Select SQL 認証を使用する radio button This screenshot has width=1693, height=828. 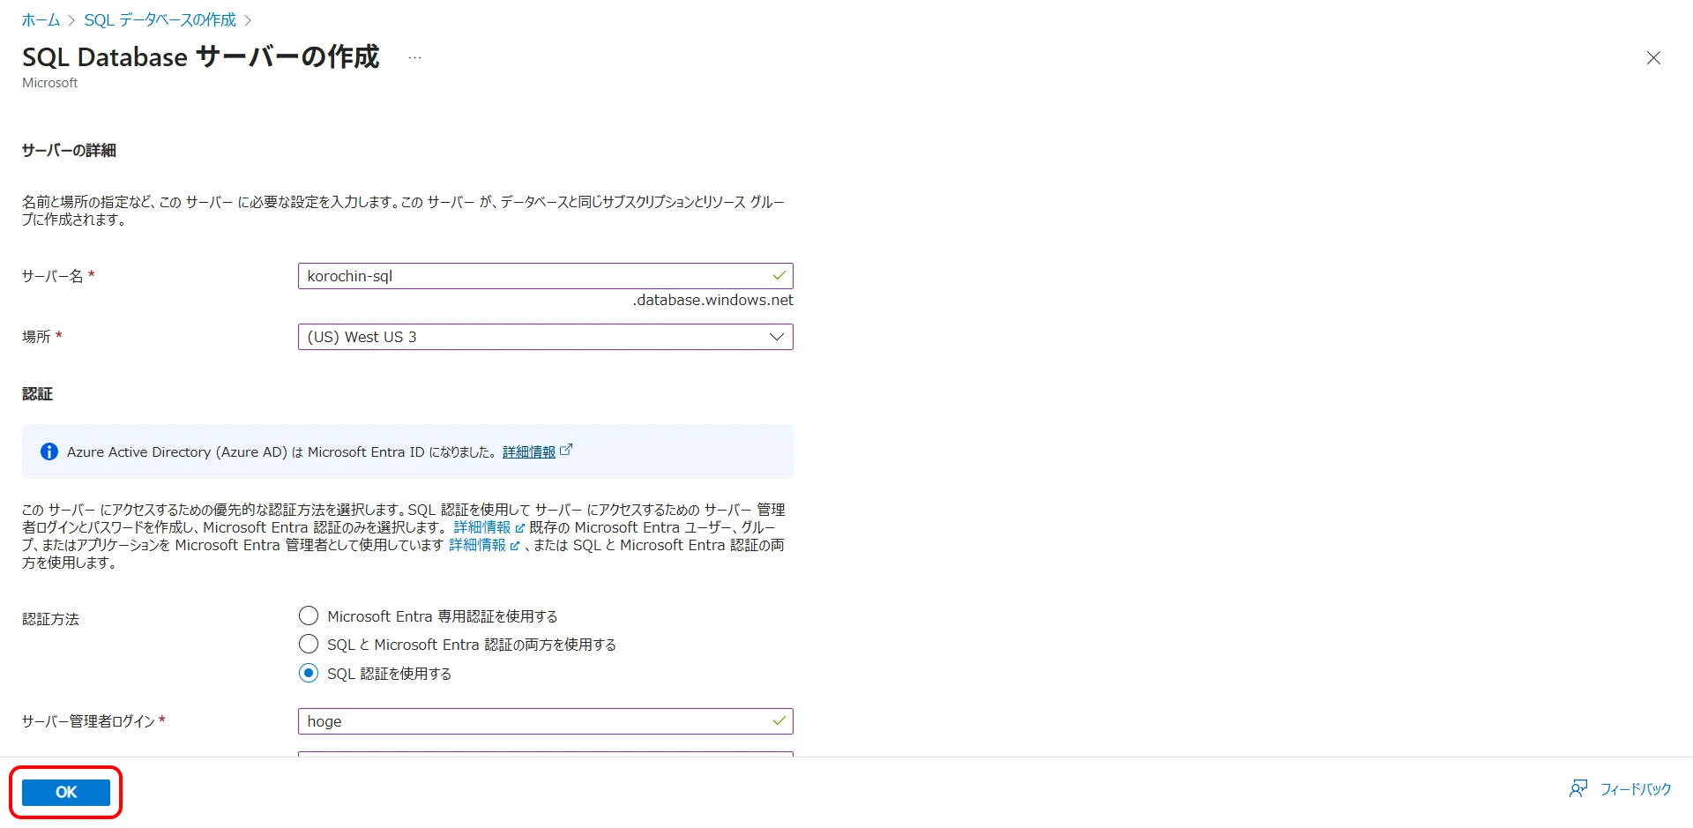click(309, 673)
